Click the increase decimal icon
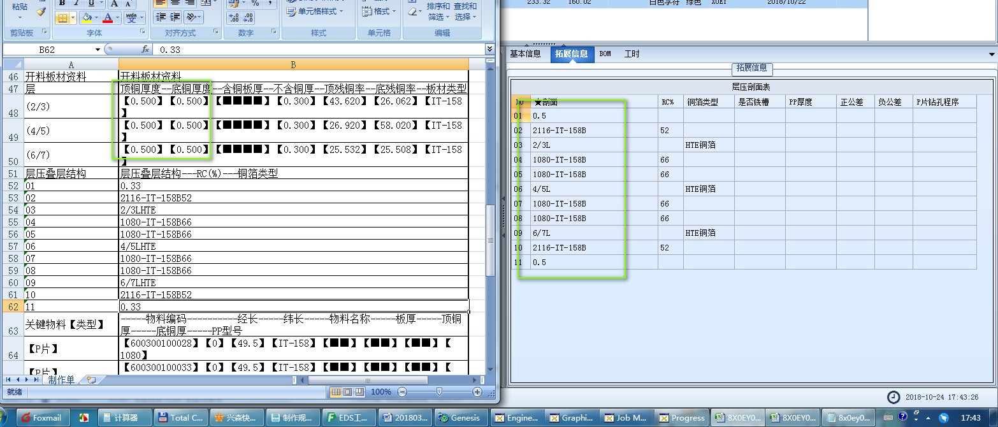 [233, 18]
